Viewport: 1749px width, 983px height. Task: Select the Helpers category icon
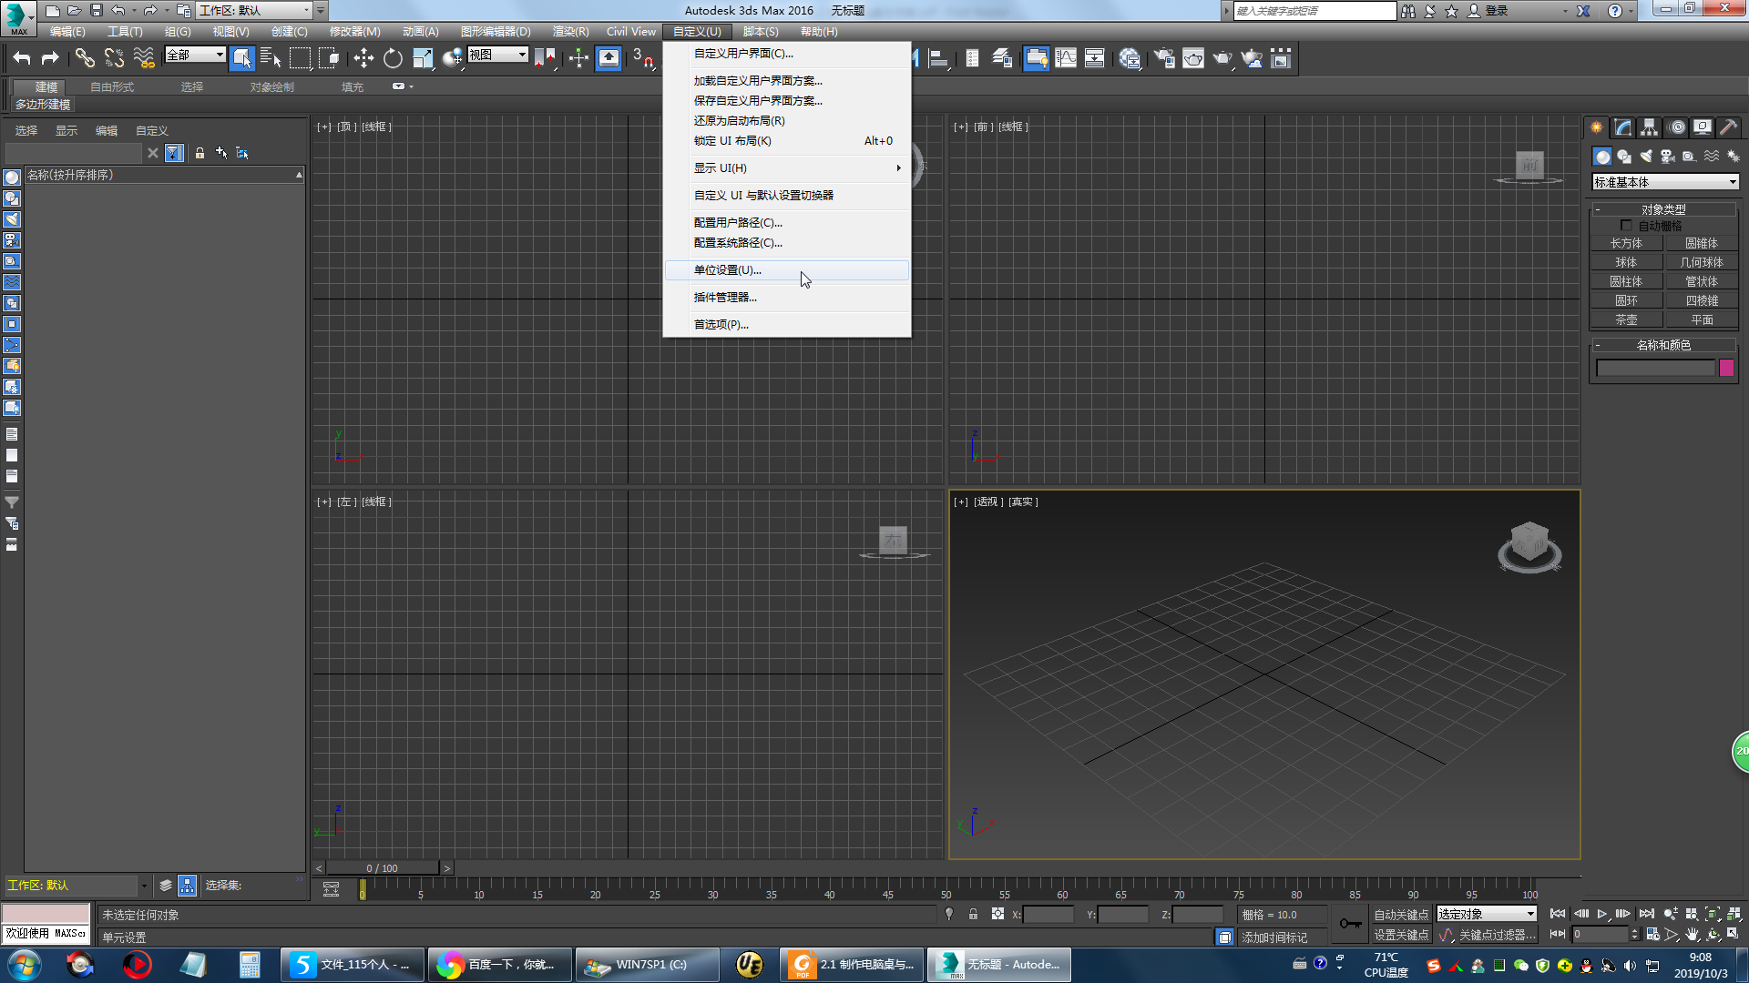1690,157
